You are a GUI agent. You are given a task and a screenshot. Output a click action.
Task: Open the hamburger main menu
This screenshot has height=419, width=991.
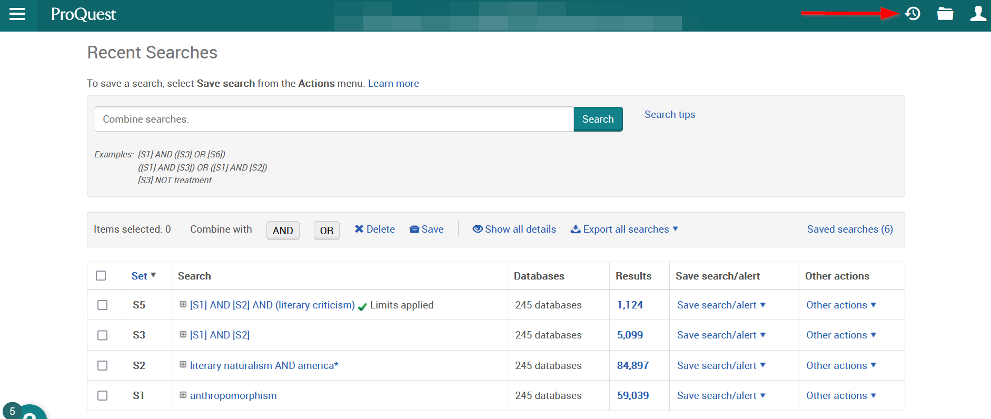point(17,14)
